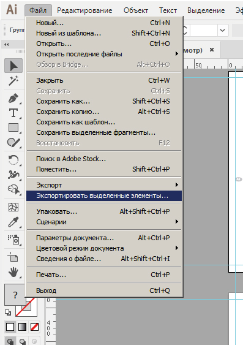Choose Поместить… menu item

click(104, 169)
